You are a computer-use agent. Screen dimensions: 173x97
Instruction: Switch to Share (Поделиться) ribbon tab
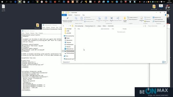click(77, 15)
